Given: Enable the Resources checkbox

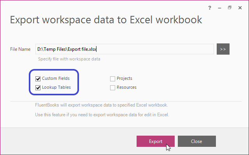Looking at the screenshot, I should (x=112, y=88).
